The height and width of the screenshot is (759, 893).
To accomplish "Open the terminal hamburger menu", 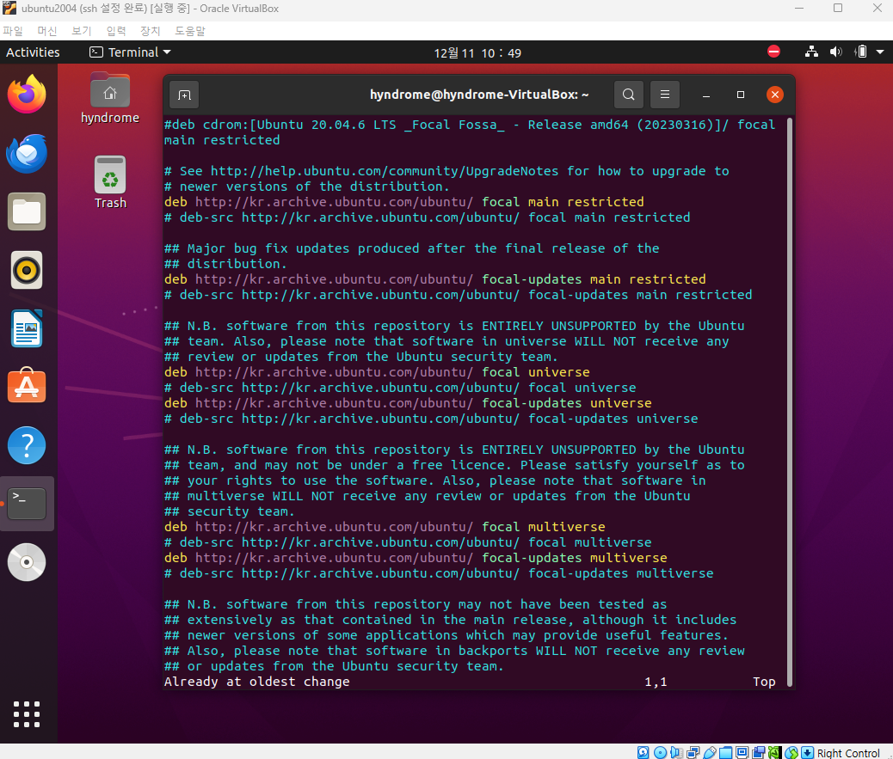I will [x=665, y=95].
